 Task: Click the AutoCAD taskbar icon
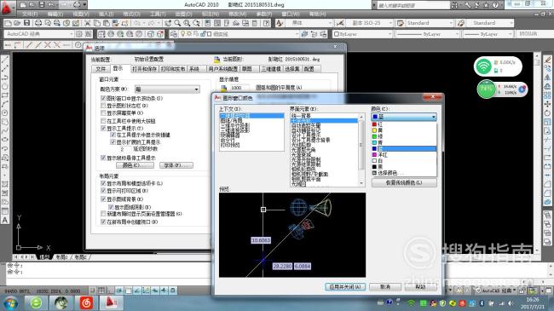112,302
